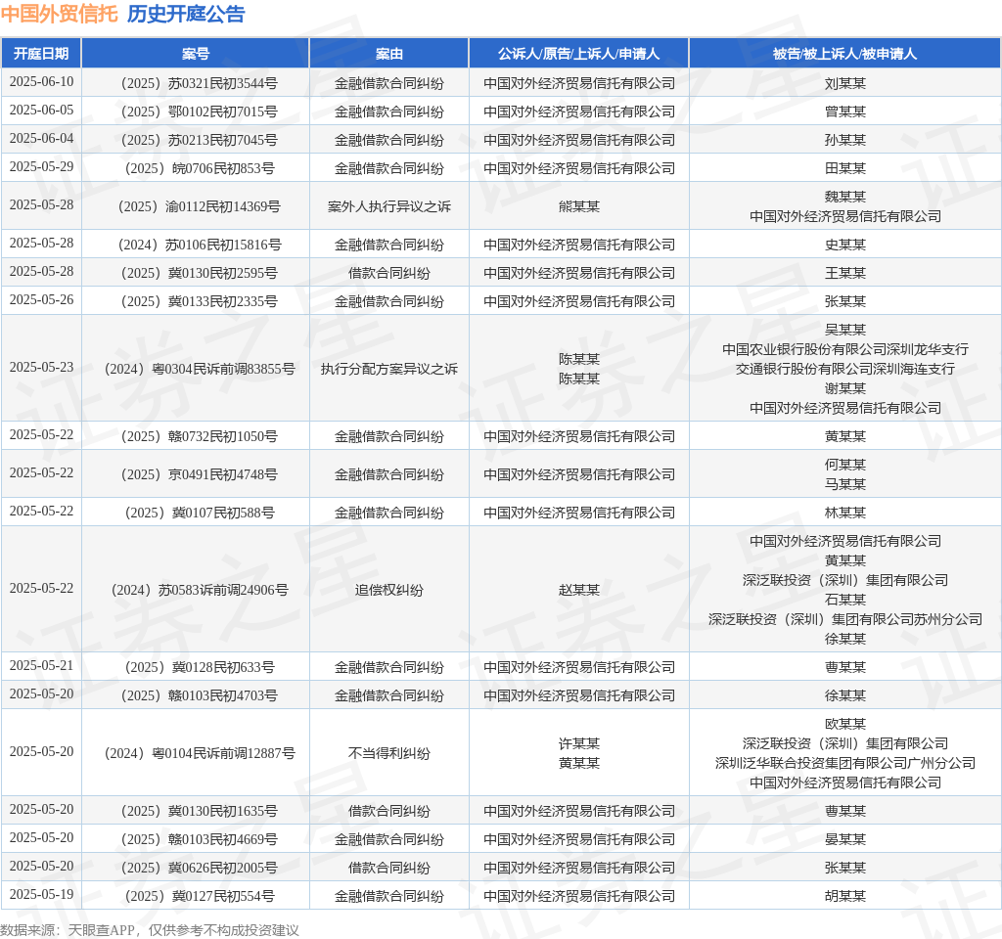Click date cell 2025-05-21

(41, 665)
